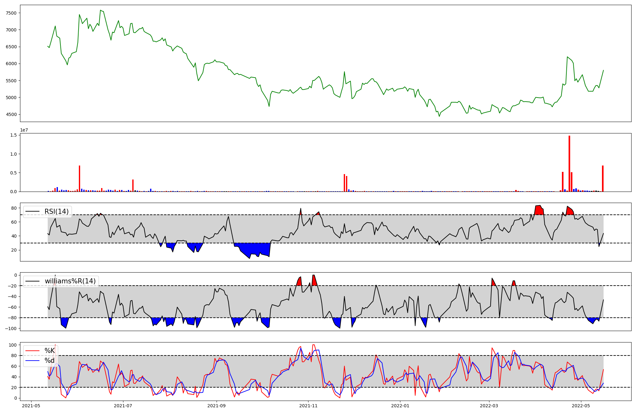The image size is (636, 413).
Task: Select the 1.0 volume tick label
Action: pyautogui.click(x=13, y=154)
